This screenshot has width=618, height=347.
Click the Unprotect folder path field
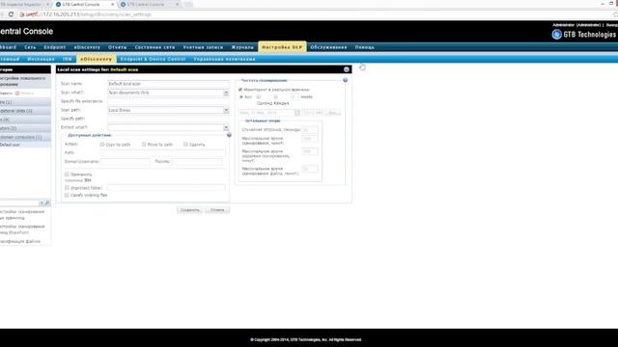coord(166,188)
